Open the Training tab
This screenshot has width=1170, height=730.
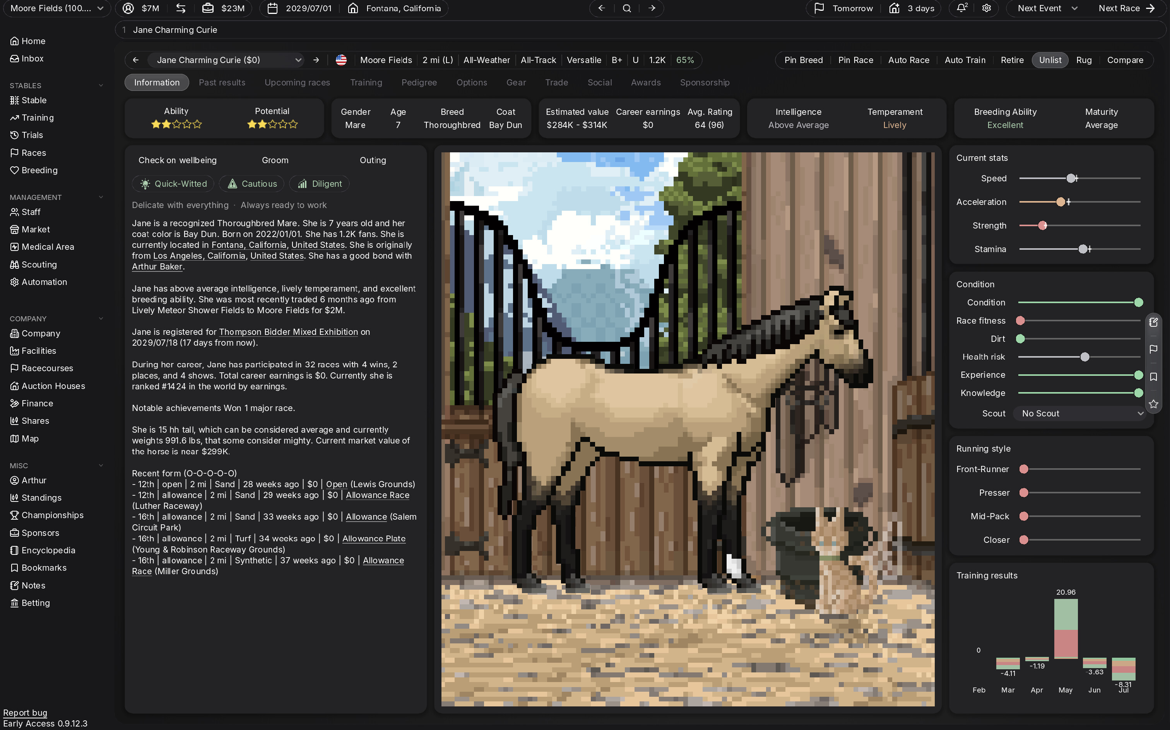(366, 83)
